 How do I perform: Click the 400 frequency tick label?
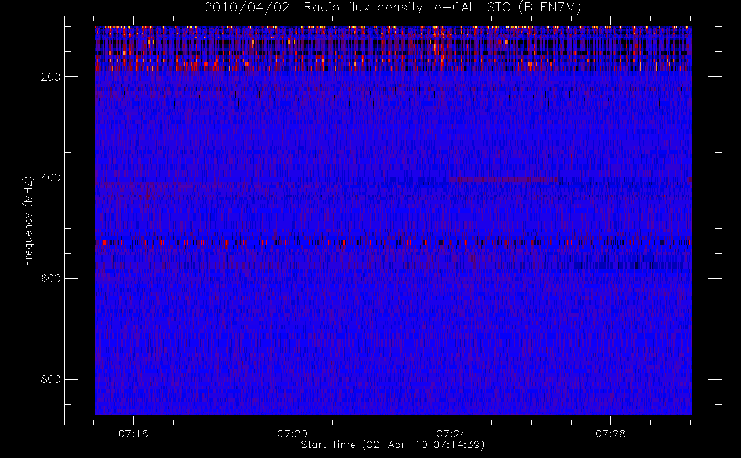coord(51,178)
